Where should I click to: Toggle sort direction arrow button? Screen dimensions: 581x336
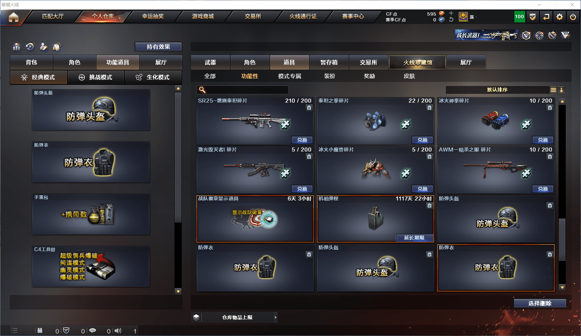coord(561,90)
